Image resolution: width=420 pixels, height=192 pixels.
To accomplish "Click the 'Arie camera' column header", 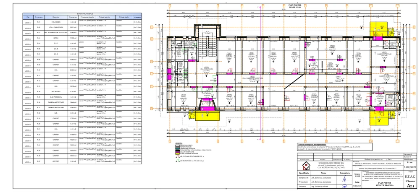I will (x=73, y=17).
